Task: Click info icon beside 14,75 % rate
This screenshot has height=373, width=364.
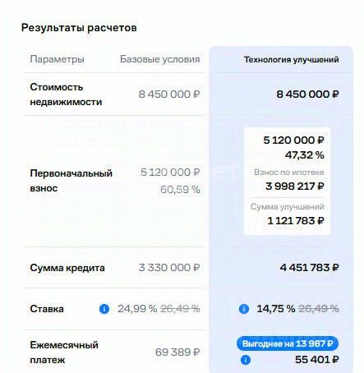Action: pos(244,309)
